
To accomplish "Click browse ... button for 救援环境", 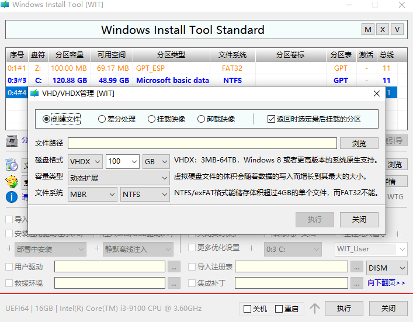I will 174,283.
